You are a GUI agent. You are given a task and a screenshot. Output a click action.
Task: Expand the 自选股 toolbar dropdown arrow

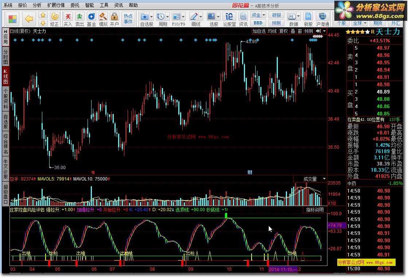coord(151,17)
